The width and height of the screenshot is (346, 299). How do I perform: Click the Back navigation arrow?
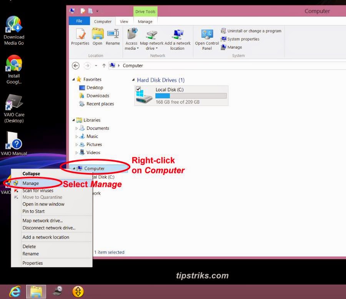(76, 66)
